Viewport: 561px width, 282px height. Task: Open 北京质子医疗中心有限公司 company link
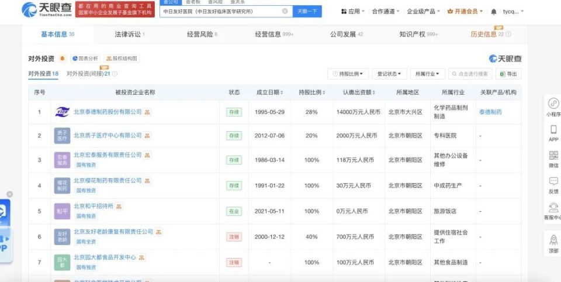[108, 136]
